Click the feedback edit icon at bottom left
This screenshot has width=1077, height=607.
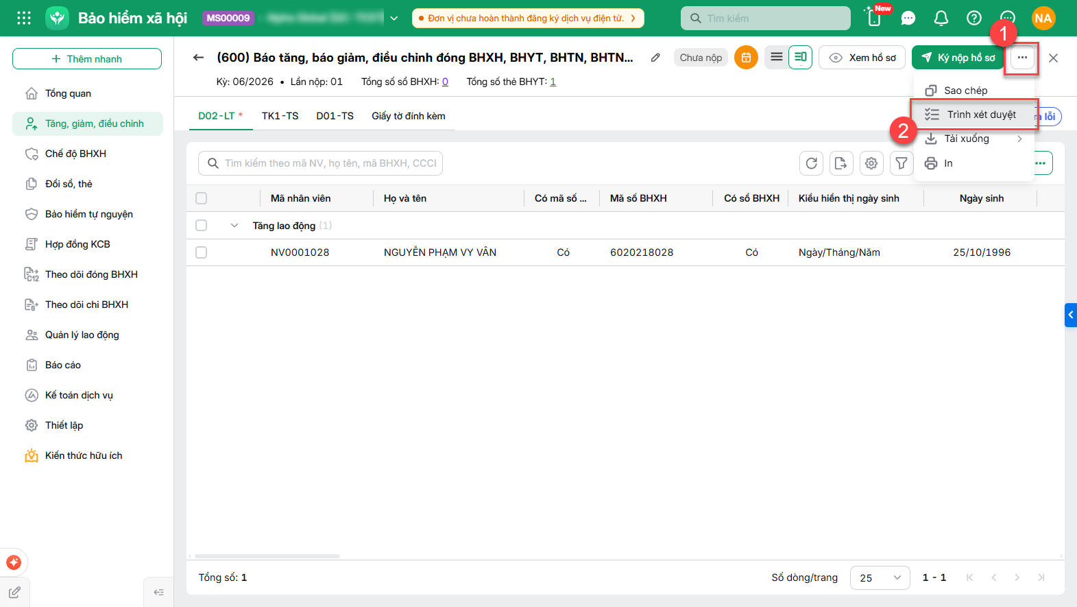(x=14, y=593)
